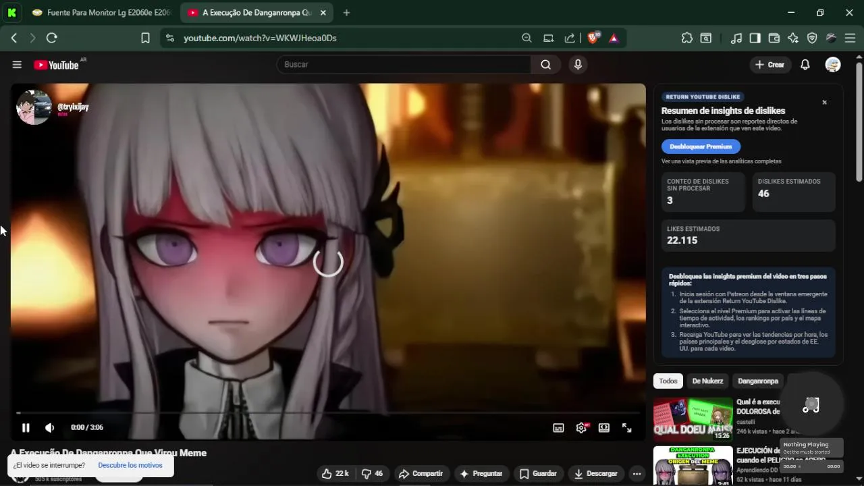Select the Danganronpa filter chip
864x486 pixels.
pos(758,381)
